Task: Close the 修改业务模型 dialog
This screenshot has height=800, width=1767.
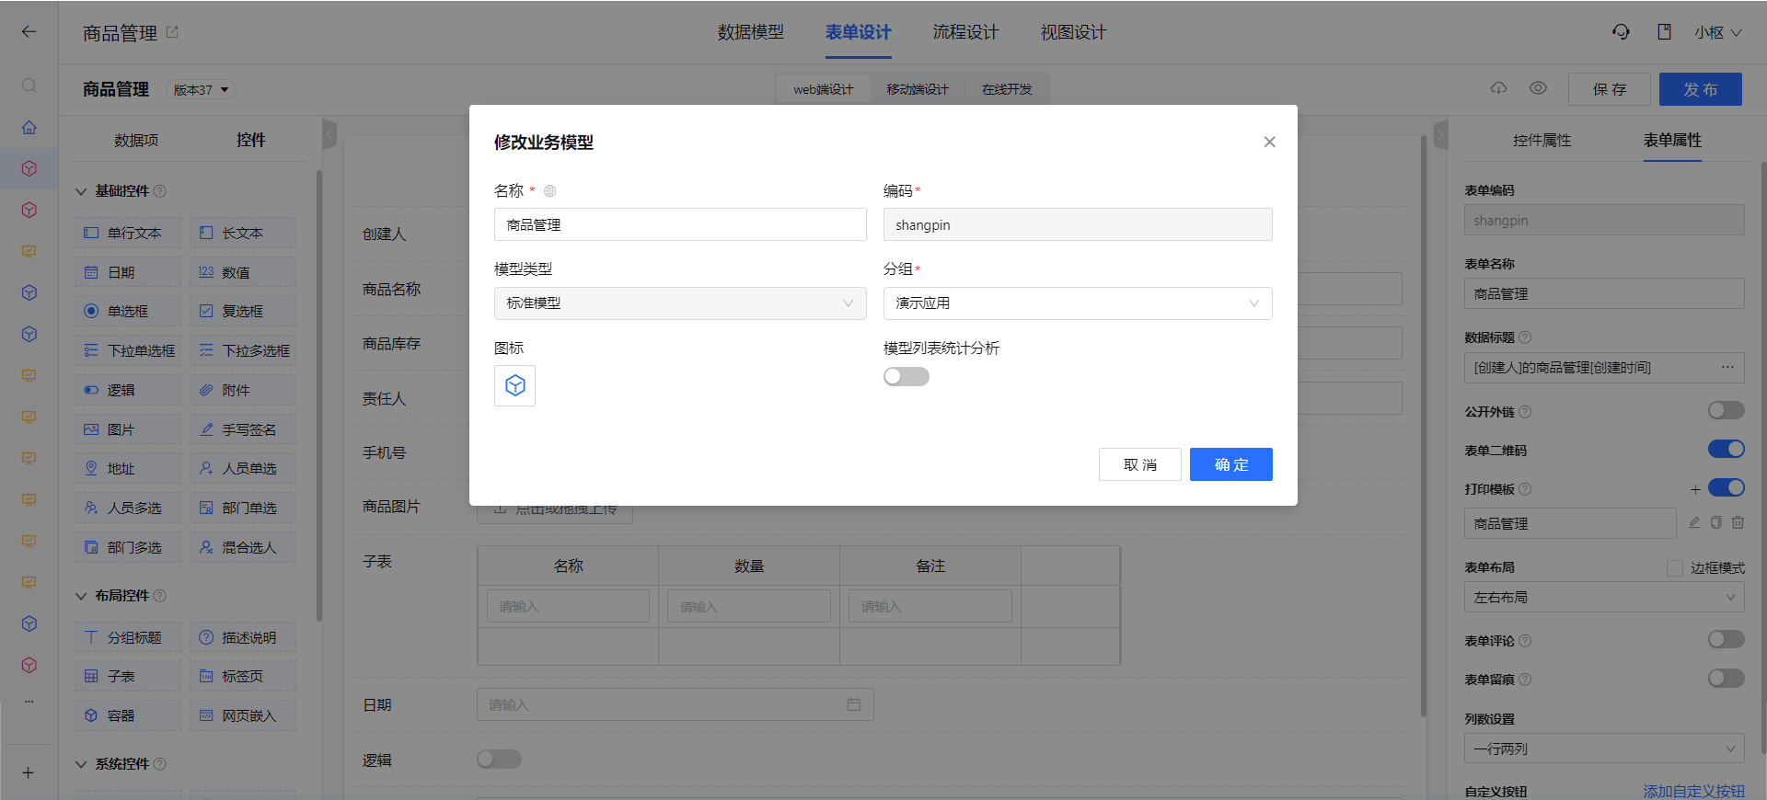Action: [x=1269, y=142]
